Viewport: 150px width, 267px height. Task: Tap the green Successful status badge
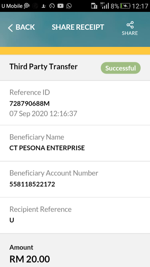coord(121,68)
